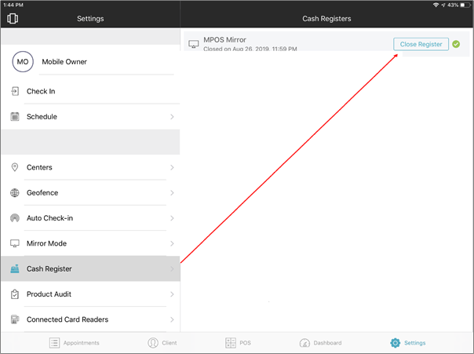Open the Product Audit label
The image size is (474, 354).
(49, 294)
